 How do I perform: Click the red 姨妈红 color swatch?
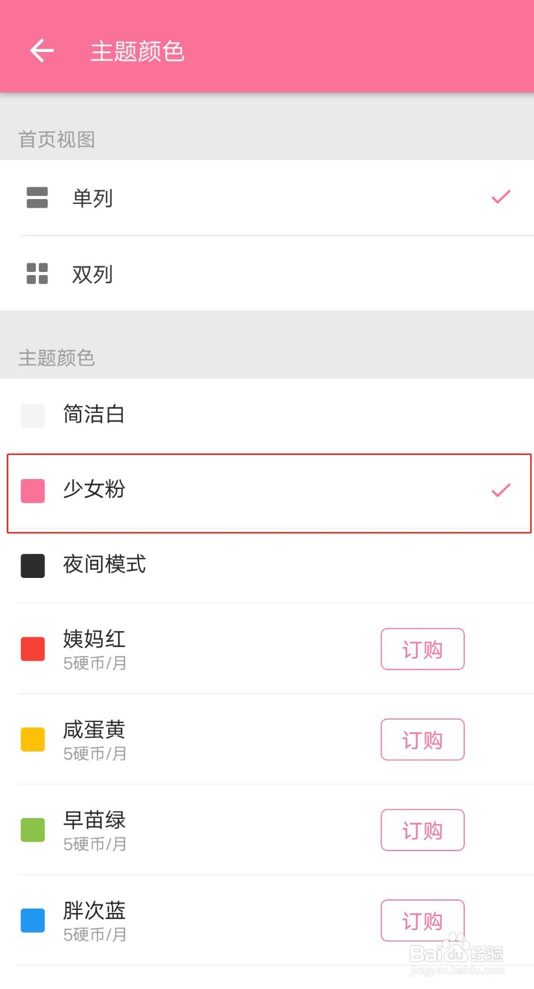point(33,649)
